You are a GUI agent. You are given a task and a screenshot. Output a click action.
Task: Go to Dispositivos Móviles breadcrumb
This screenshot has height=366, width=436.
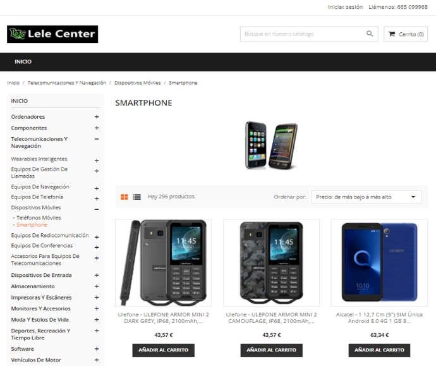click(x=137, y=83)
